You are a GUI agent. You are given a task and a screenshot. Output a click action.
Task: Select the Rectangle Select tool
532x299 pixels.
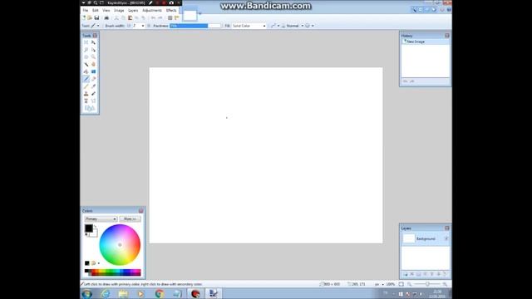[x=86, y=42]
